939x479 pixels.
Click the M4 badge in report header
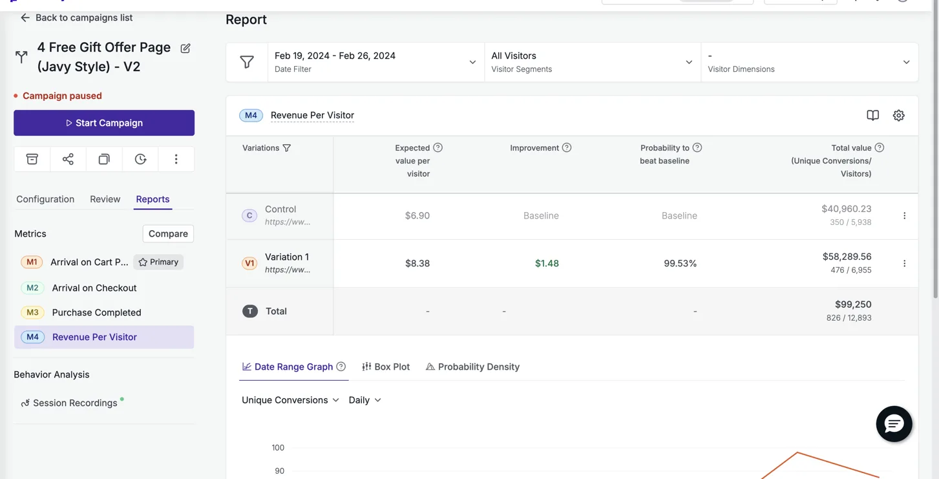tap(251, 115)
